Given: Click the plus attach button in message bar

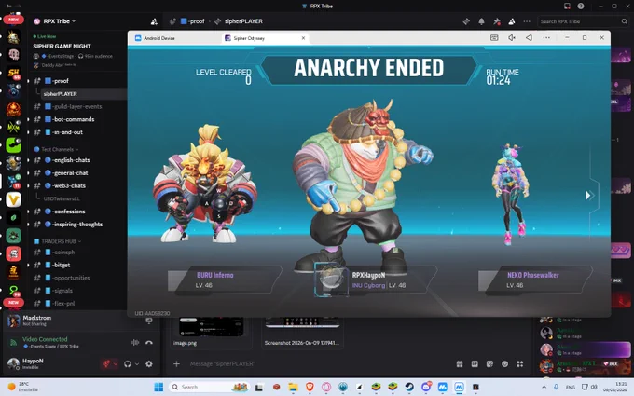Looking at the screenshot, I should click(x=177, y=364).
